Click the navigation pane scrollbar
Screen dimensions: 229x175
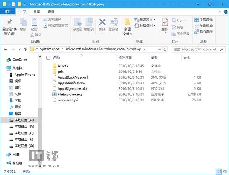[40, 136]
